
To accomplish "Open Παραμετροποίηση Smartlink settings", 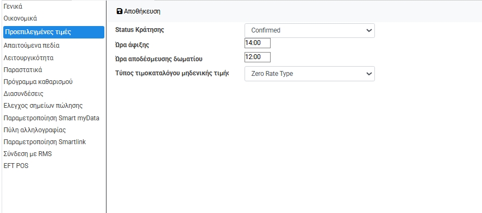I will click(45, 142).
